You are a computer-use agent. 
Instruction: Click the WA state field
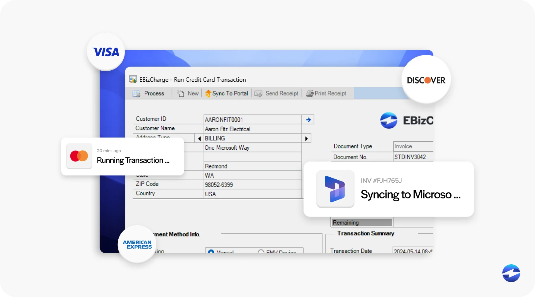point(253,175)
